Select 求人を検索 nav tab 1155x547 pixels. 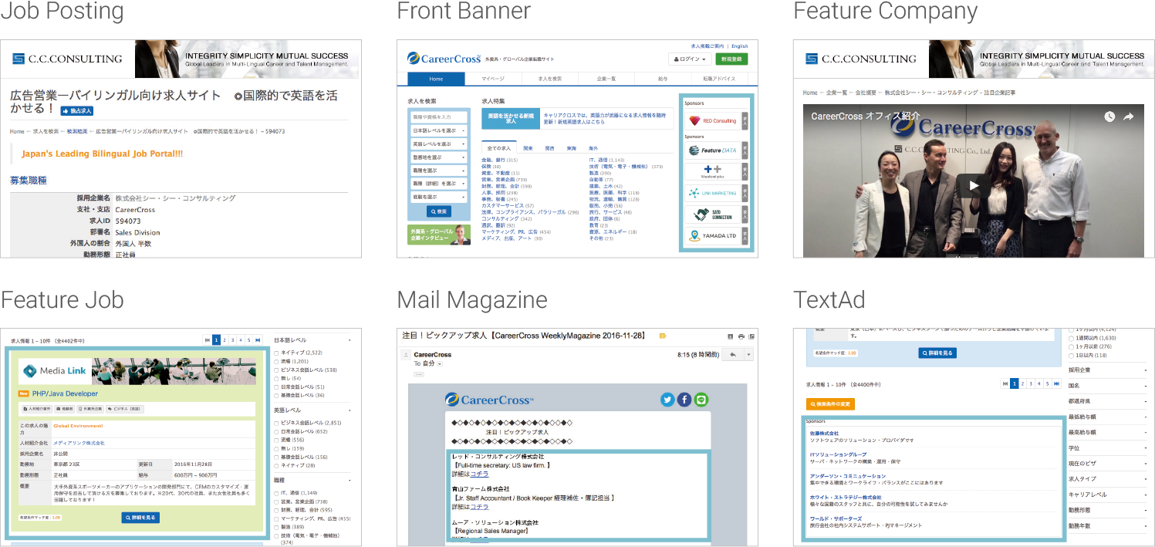pos(549,79)
